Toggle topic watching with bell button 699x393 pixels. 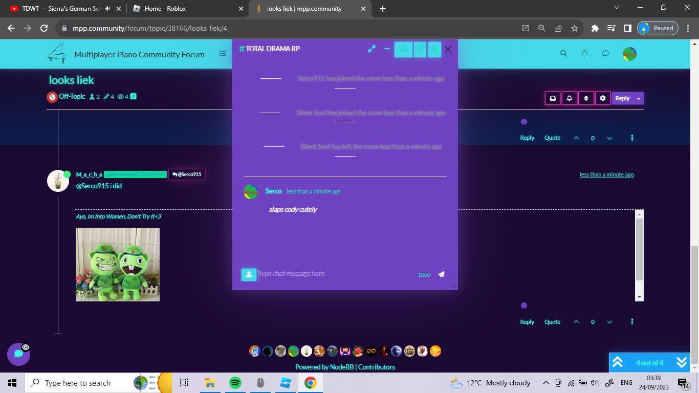[x=570, y=98]
